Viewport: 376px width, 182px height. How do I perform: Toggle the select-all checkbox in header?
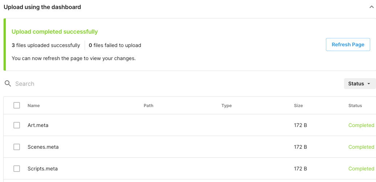pyautogui.click(x=17, y=105)
